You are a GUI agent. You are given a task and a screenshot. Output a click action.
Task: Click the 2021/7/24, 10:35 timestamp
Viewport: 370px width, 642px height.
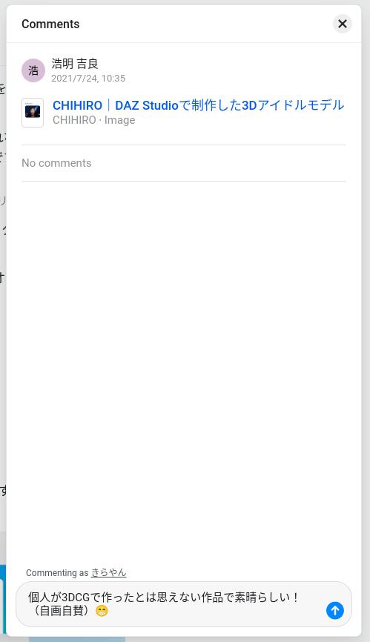click(x=88, y=78)
